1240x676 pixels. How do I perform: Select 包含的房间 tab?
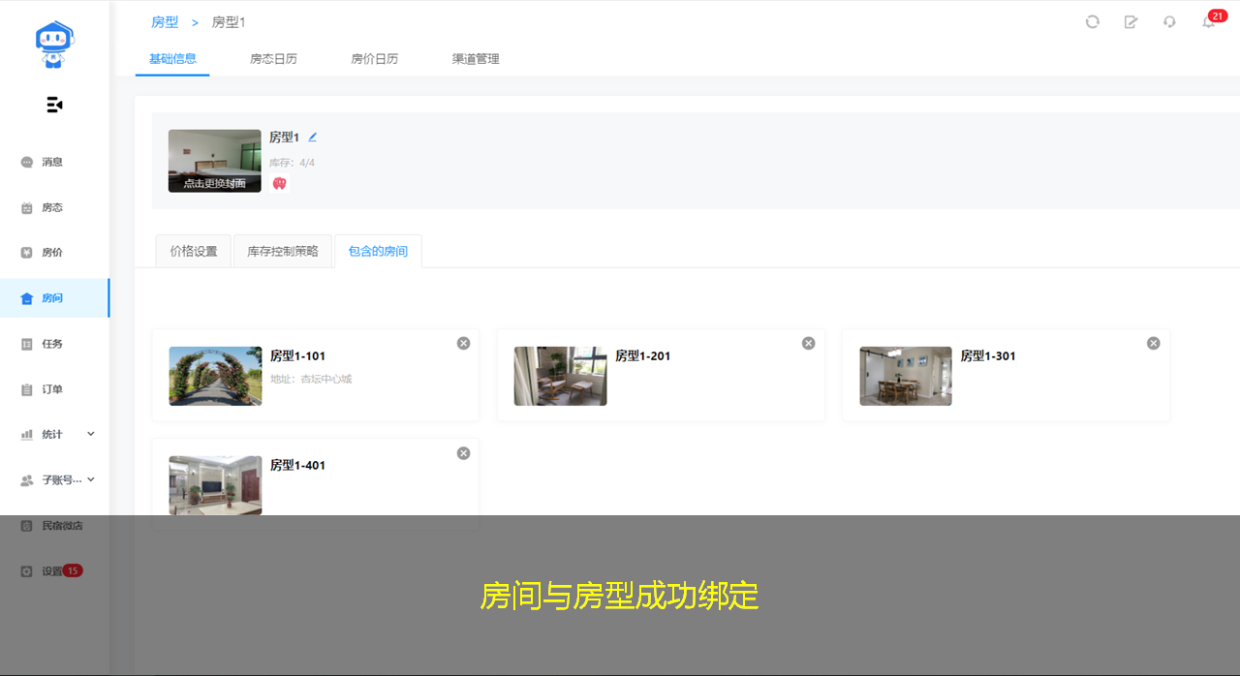378,251
